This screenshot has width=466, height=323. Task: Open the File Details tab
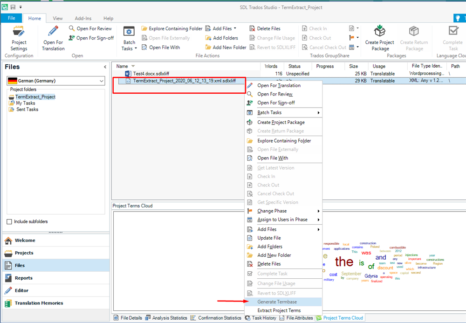[x=128, y=318]
